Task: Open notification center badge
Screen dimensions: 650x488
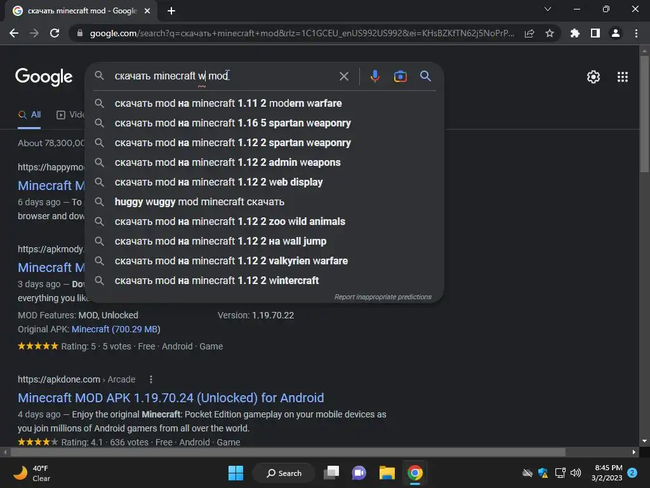Action: pyautogui.click(x=632, y=473)
